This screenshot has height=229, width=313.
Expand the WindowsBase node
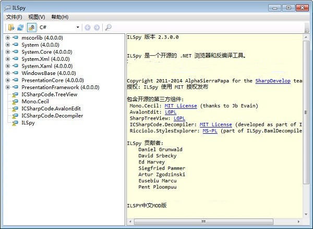tap(8, 73)
